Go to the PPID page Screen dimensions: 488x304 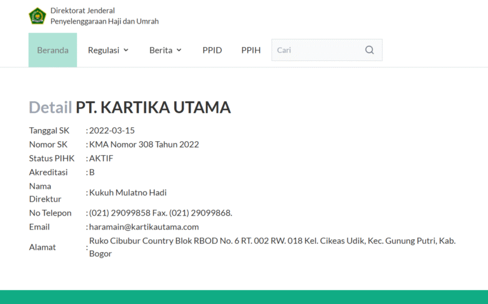(x=212, y=50)
